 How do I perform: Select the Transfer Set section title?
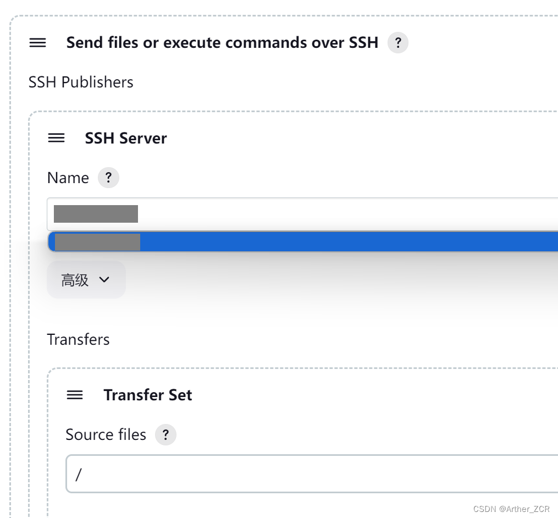[147, 395]
